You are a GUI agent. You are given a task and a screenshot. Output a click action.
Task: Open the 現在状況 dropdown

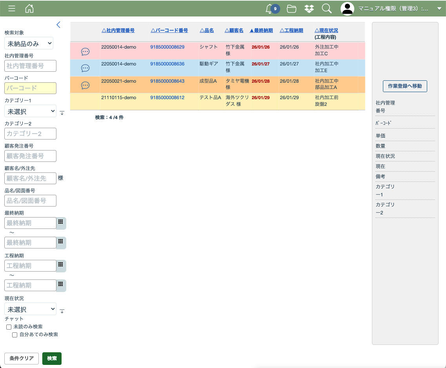[30, 309]
